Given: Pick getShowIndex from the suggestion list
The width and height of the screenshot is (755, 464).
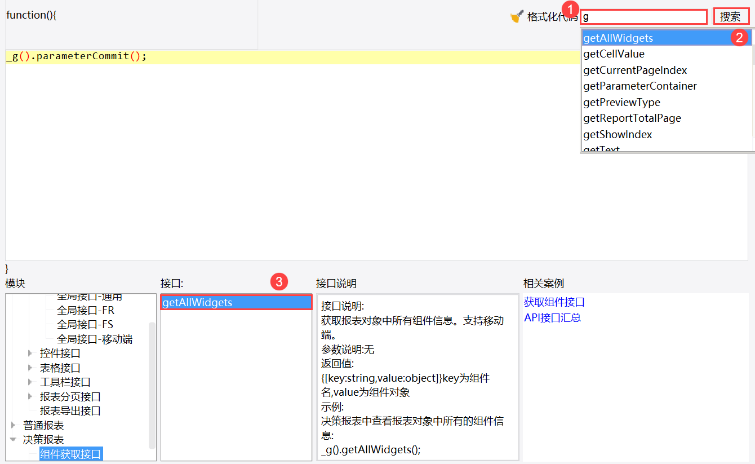Looking at the screenshot, I should (x=666, y=135).
